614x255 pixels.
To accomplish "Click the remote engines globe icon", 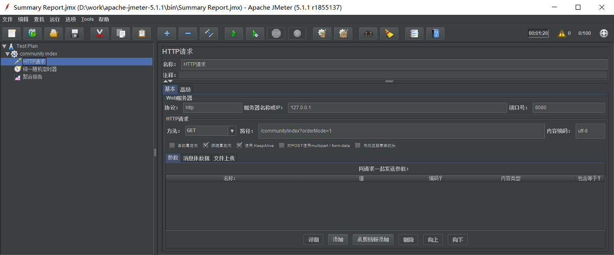I will [604, 33].
